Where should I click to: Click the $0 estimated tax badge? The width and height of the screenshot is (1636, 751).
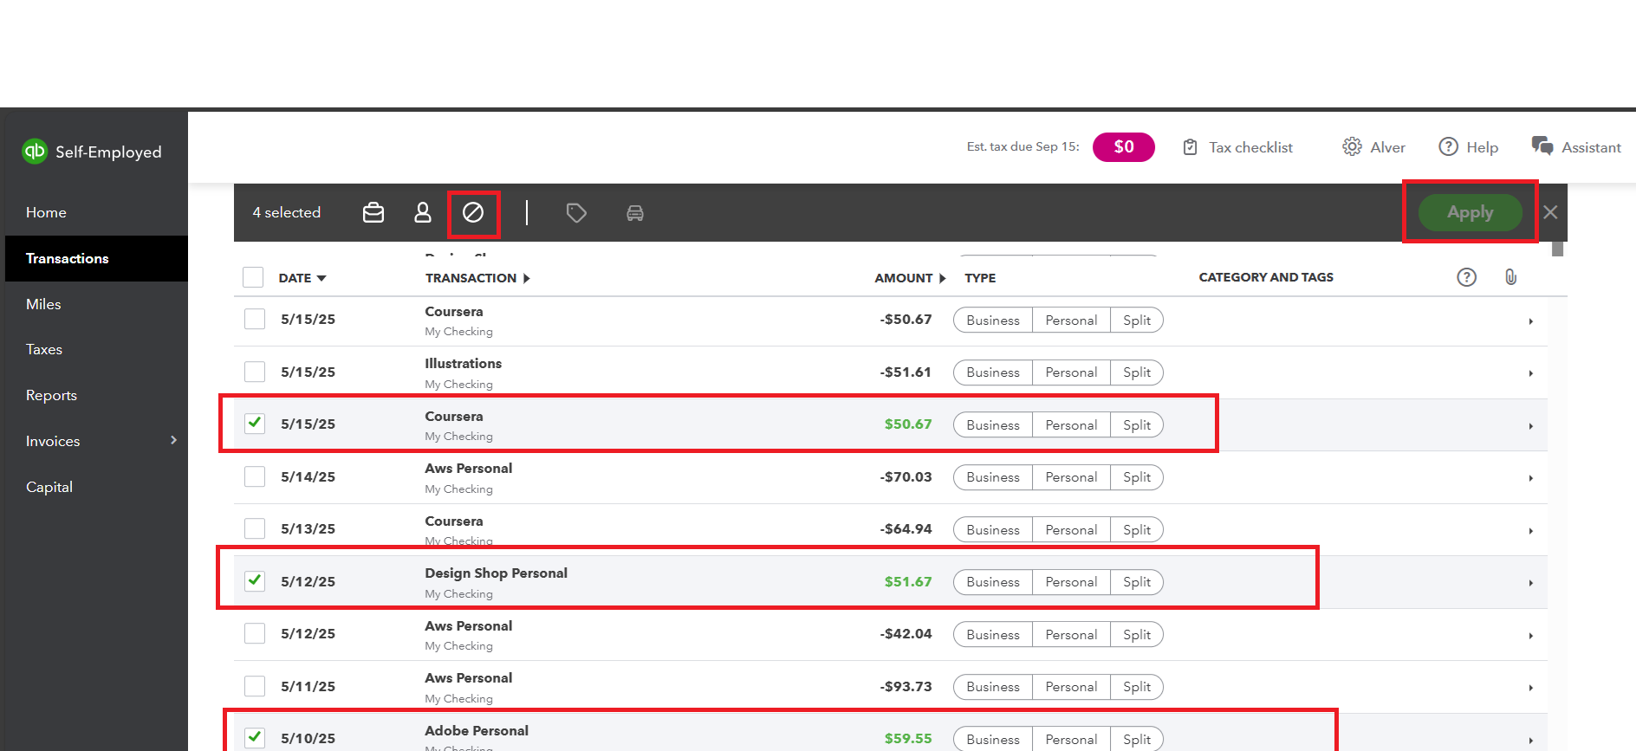coord(1123,147)
